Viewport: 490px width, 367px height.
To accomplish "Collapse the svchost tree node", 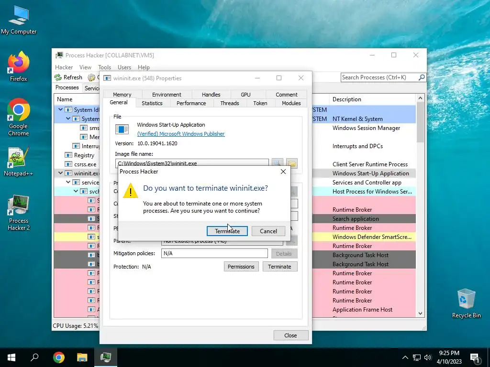I will (x=76, y=191).
